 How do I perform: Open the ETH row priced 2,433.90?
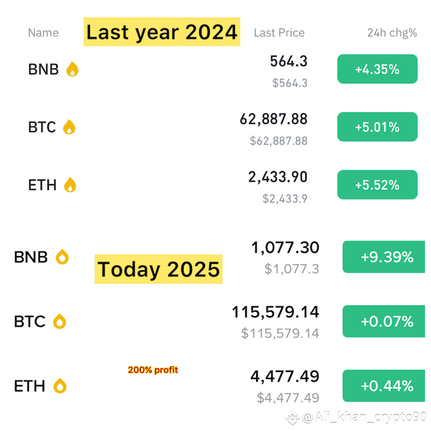coord(223,185)
